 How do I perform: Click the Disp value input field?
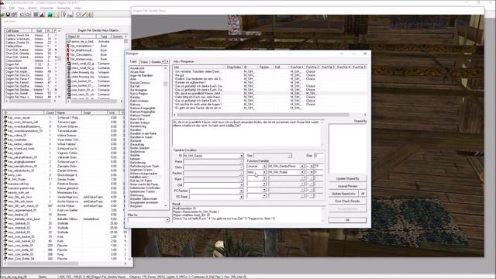(x=319, y=156)
